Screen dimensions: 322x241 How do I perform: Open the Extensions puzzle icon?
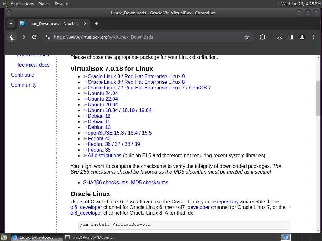pyautogui.click(x=263, y=37)
